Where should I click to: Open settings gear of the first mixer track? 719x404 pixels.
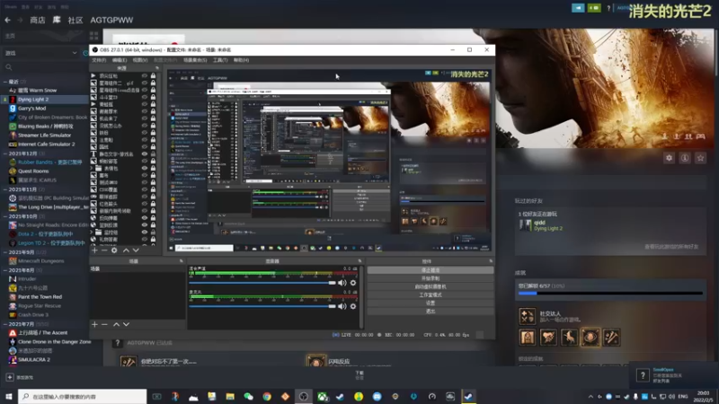tap(353, 283)
